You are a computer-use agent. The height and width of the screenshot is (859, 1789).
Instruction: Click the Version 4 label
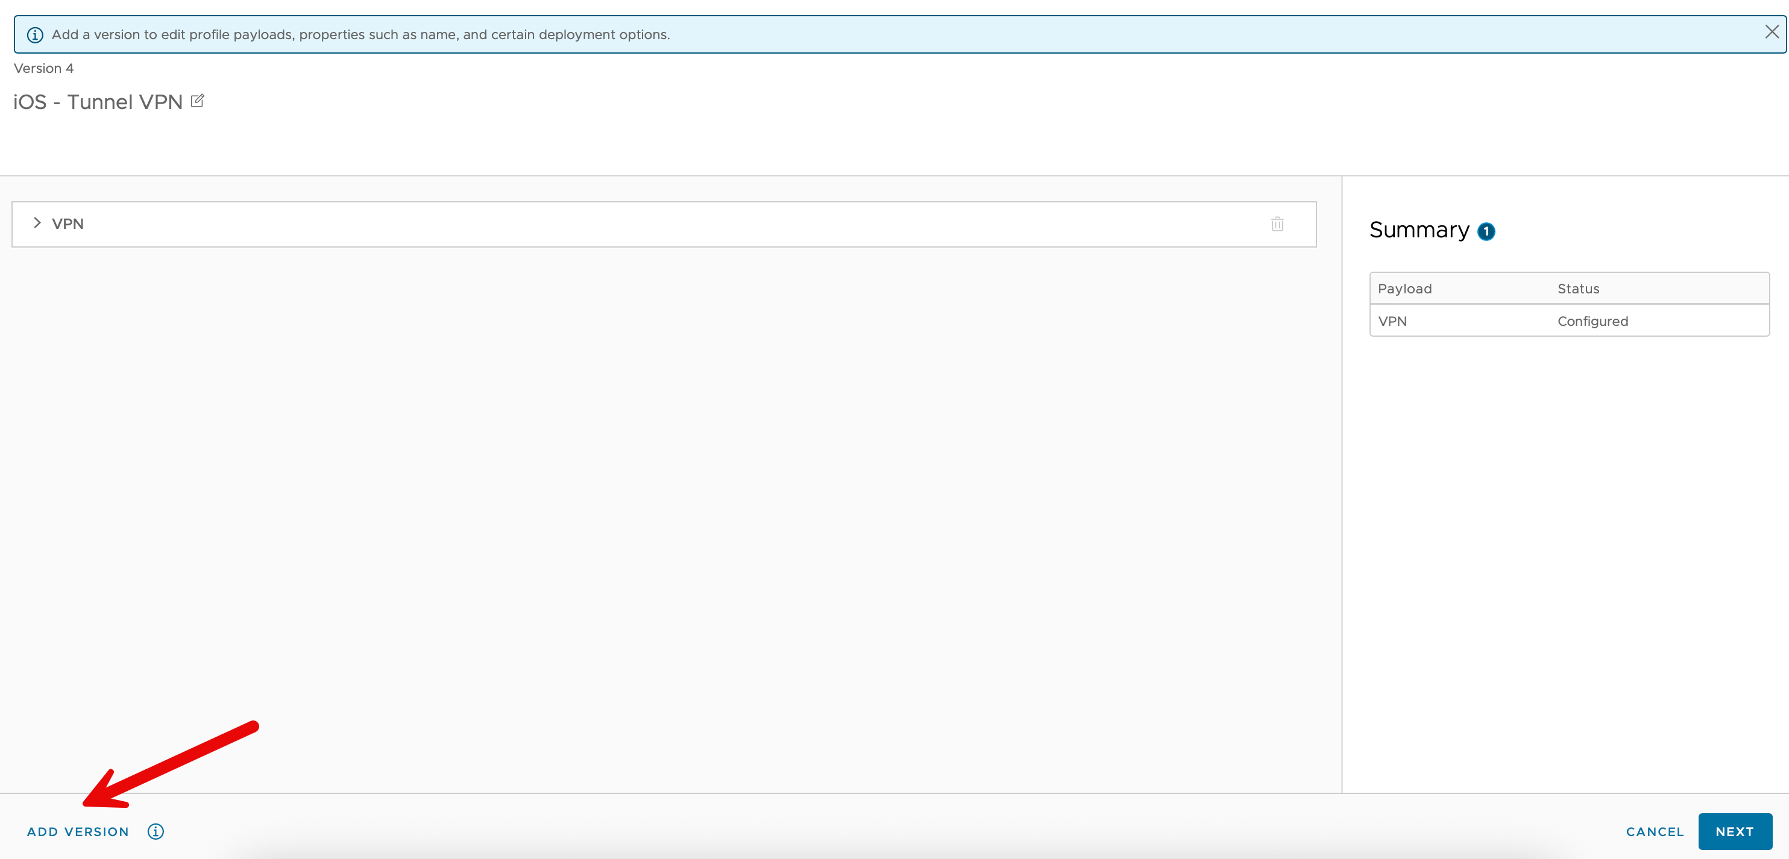tap(44, 68)
